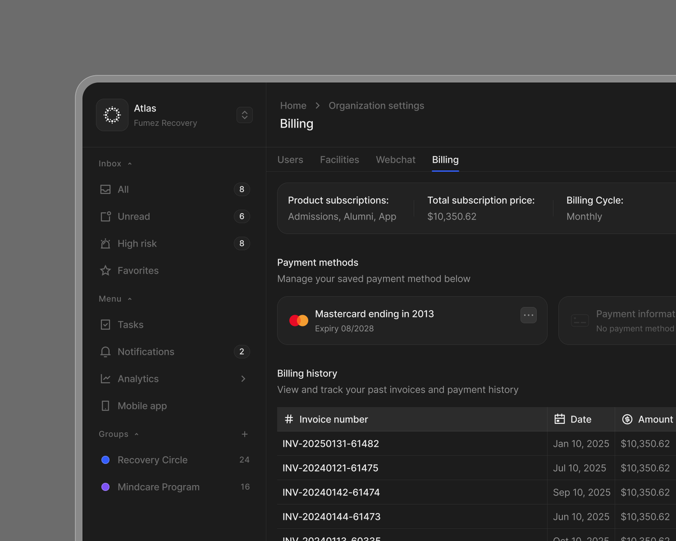This screenshot has width=676, height=541.
Task: Sort by Amount column header
Action: [646, 419]
